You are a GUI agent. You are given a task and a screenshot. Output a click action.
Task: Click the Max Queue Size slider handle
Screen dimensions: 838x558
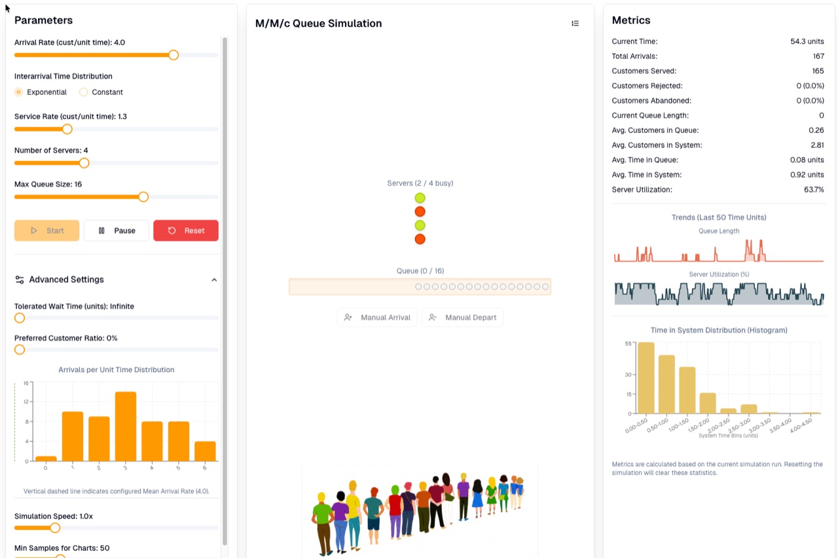point(143,197)
